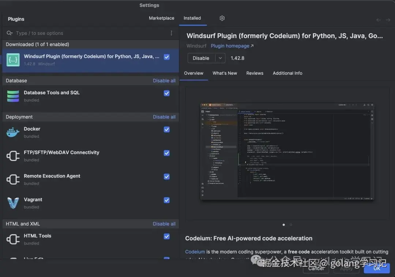This screenshot has height=277, width=395.
Task: Select the HTML Tools plugin row
Action: pyautogui.click(x=91, y=239)
